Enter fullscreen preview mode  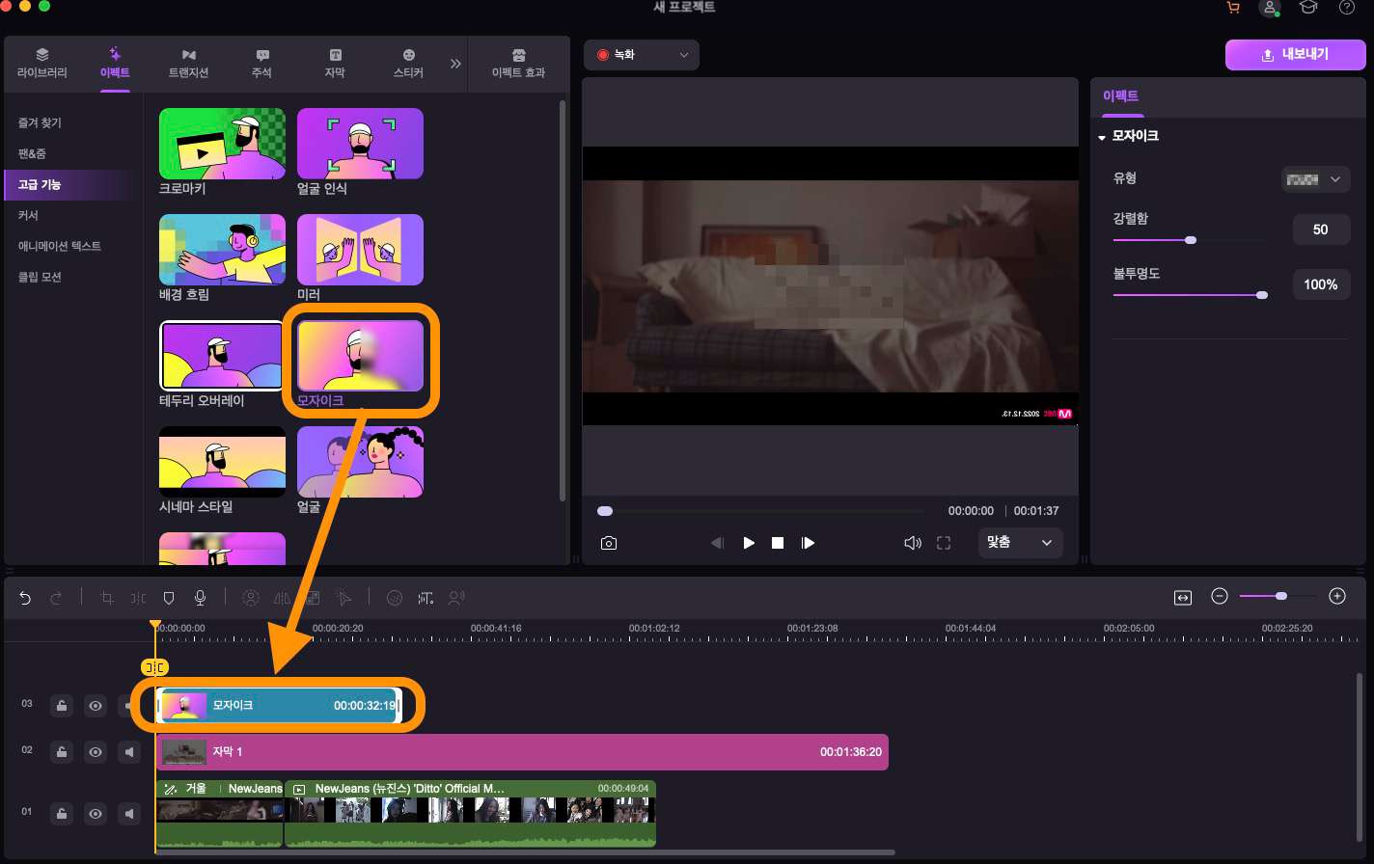click(944, 543)
